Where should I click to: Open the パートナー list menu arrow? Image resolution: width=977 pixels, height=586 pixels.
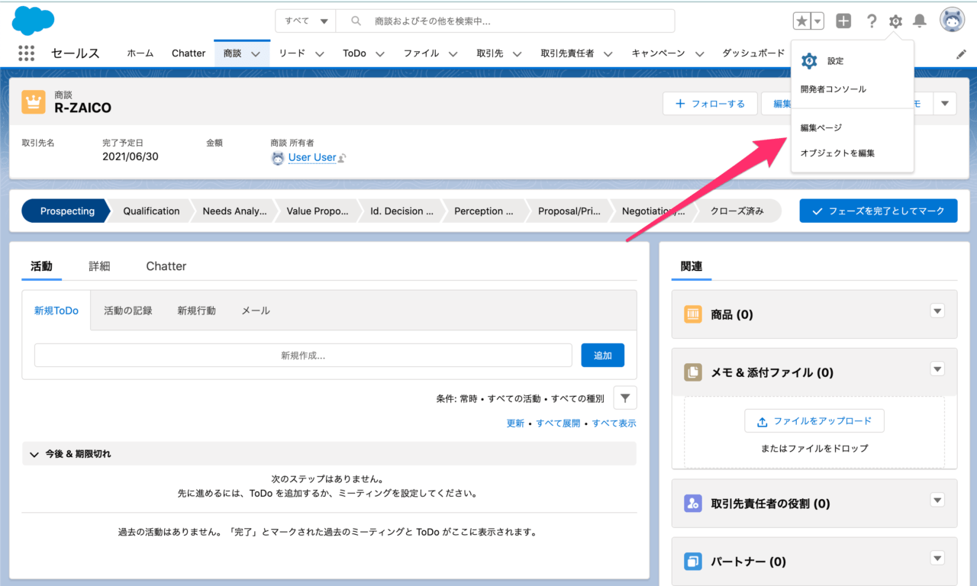pos(938,559)
